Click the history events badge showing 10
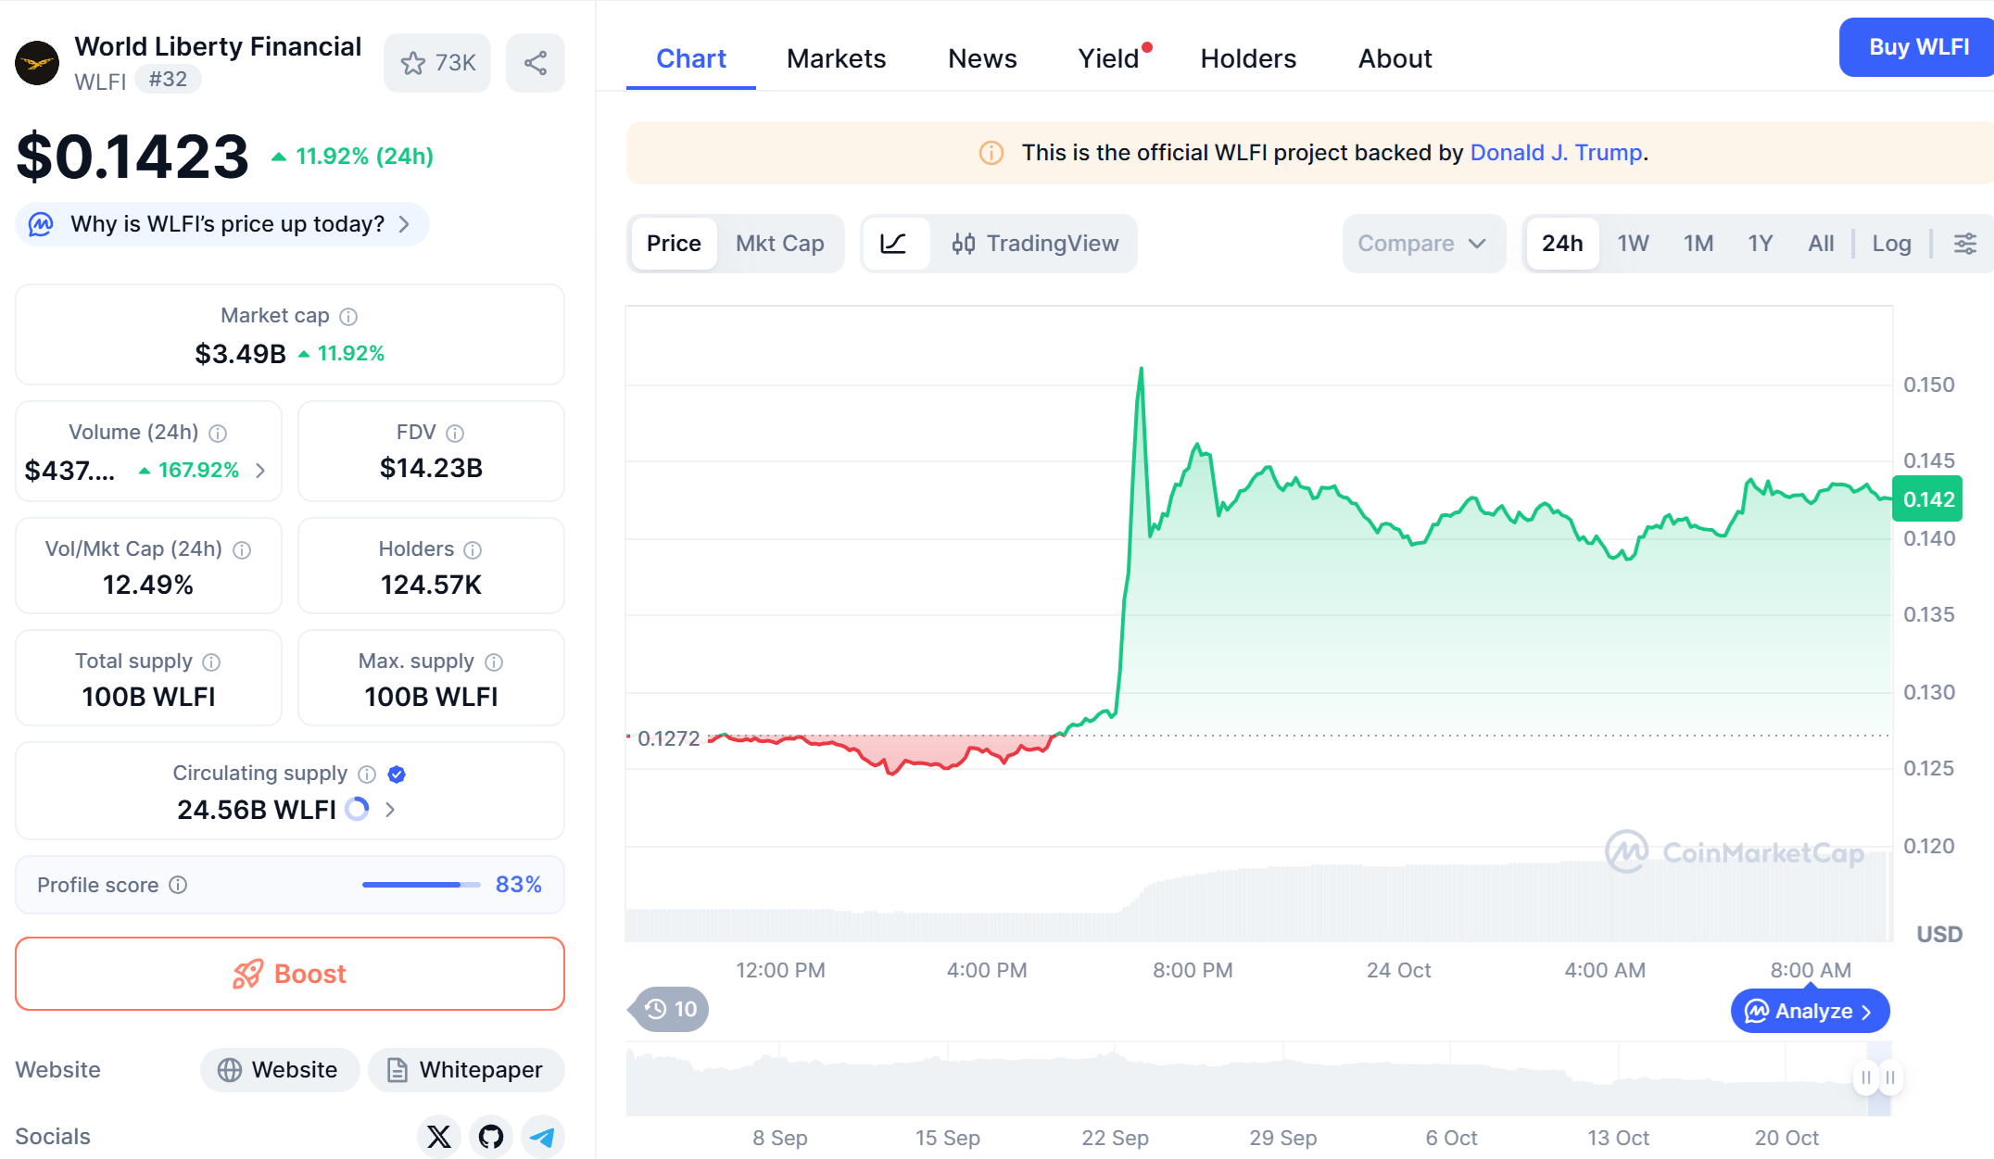The image size is (1994, 1159). tap(671, 1009)
